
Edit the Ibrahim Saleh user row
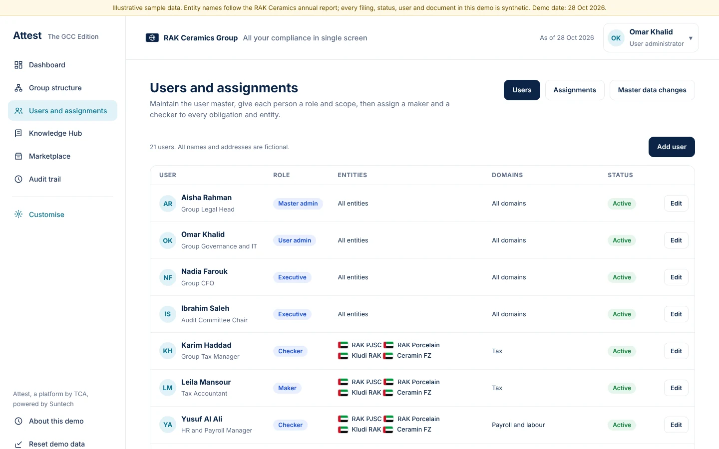pyautogui.click(x=676, y=314)
